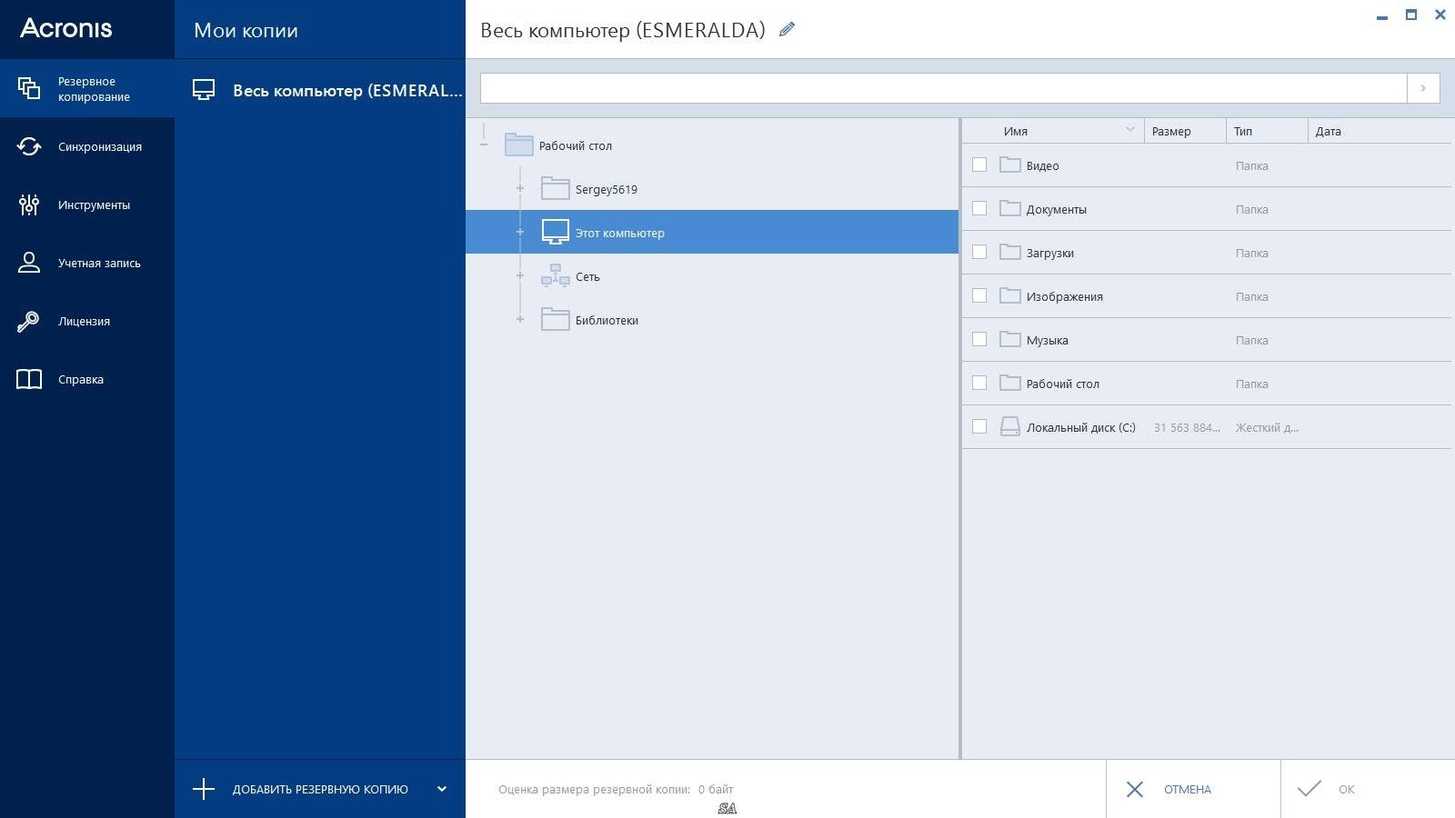The image size is (1455, 818).
Task: Click the Загрузки folder icon in list
Action: [x=1010, y=252]
